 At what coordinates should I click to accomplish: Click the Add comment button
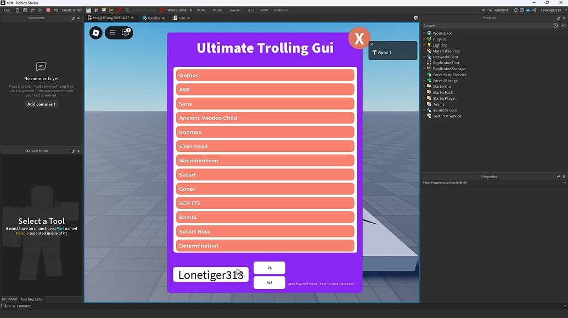41,104
